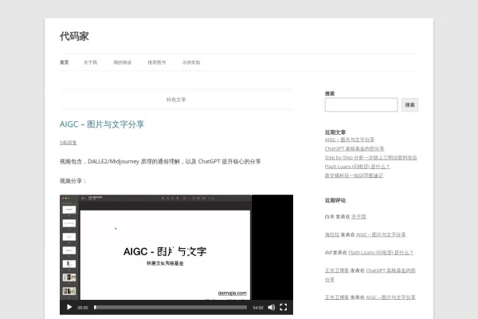Click the 特色文章 section heading
Image resolution: width=478 pixels, height=319 pixels.
[x=176, y=100]
